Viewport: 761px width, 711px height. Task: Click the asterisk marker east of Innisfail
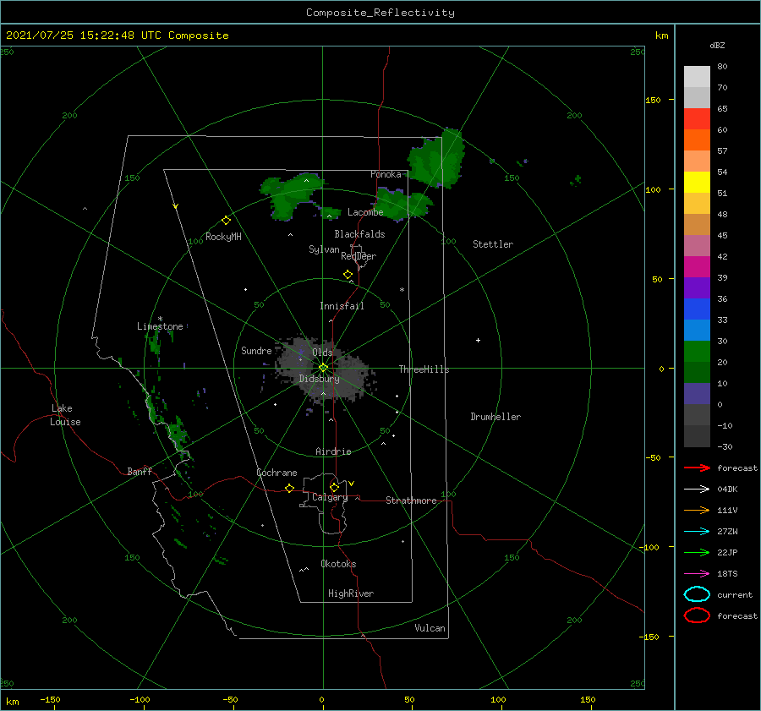coord(402,290)
